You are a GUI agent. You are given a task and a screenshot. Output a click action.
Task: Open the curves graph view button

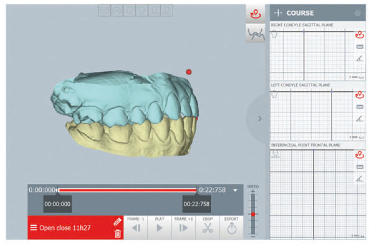[256, 33]
